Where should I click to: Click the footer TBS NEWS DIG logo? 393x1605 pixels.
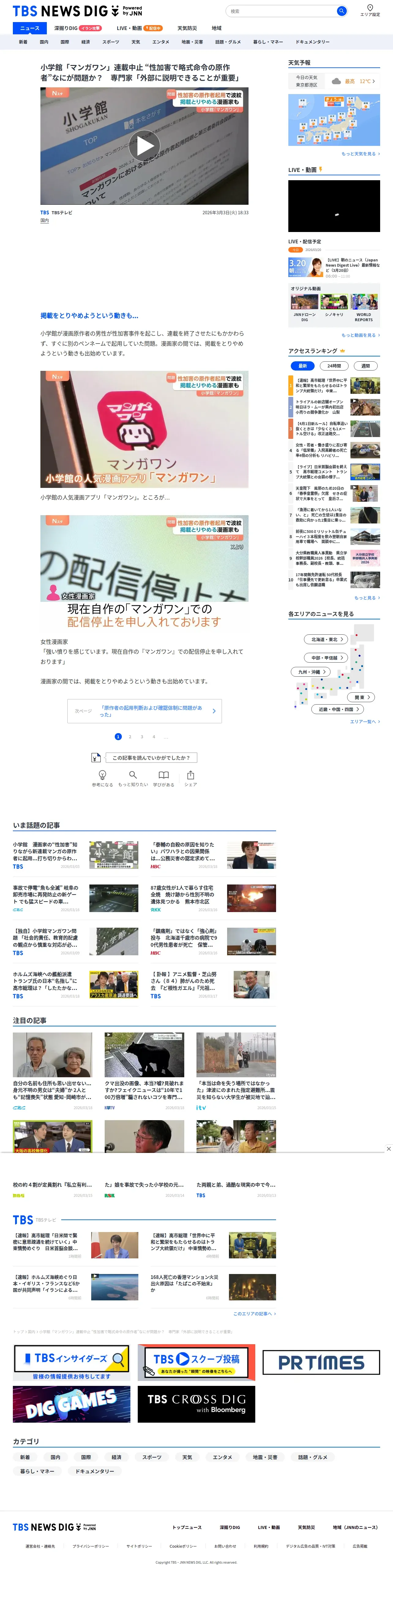click(x=54, y=1527)
